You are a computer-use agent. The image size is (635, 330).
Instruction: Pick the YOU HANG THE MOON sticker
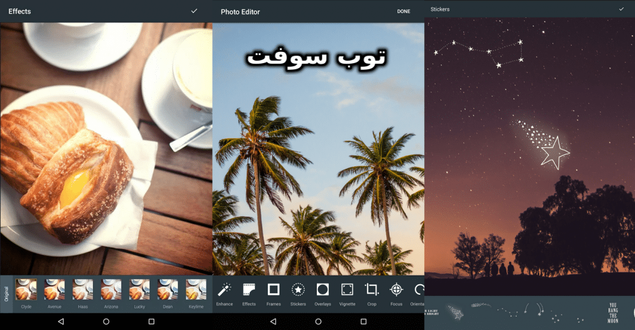point(613,313)
